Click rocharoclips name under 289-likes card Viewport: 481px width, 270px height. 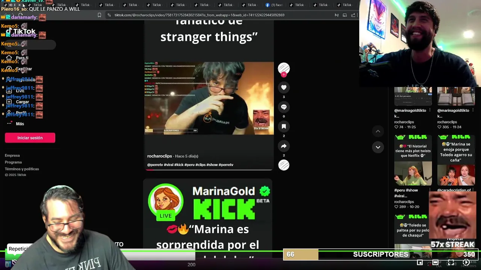click(404, 202)
